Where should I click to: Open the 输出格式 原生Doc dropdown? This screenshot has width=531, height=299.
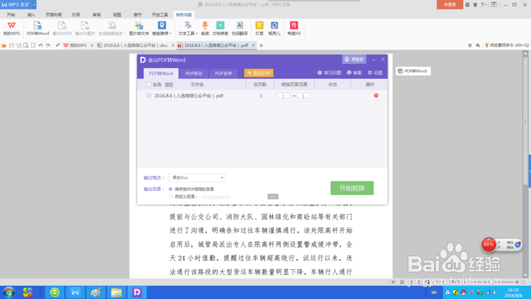pos(197,178)
